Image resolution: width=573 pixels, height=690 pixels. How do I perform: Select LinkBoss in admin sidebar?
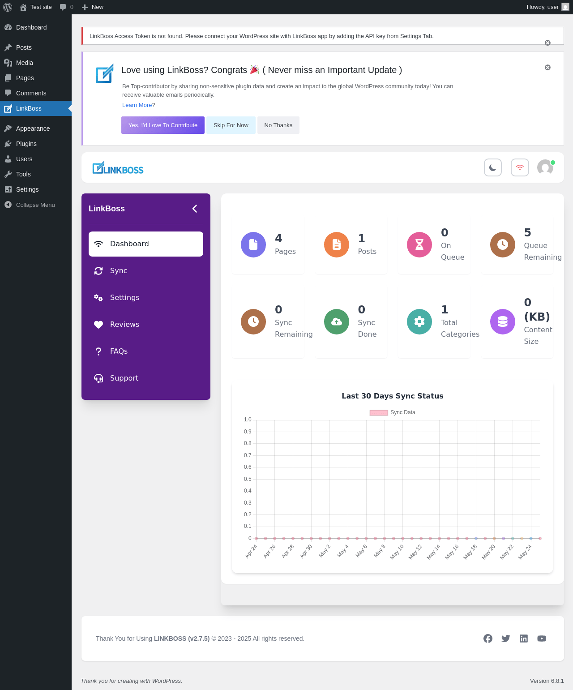(36, 108)
